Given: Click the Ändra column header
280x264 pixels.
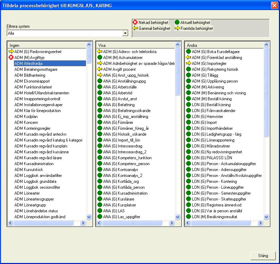Looking at the screenshot, I should coord(224,45).
